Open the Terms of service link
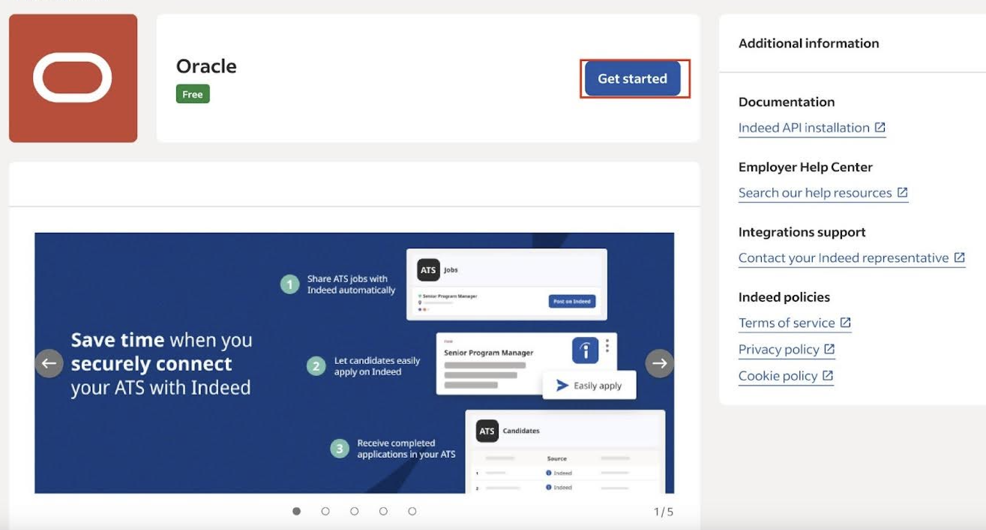The width and height of the screenshot is (986, 530). pyautogui.click(x=795, y=323)
